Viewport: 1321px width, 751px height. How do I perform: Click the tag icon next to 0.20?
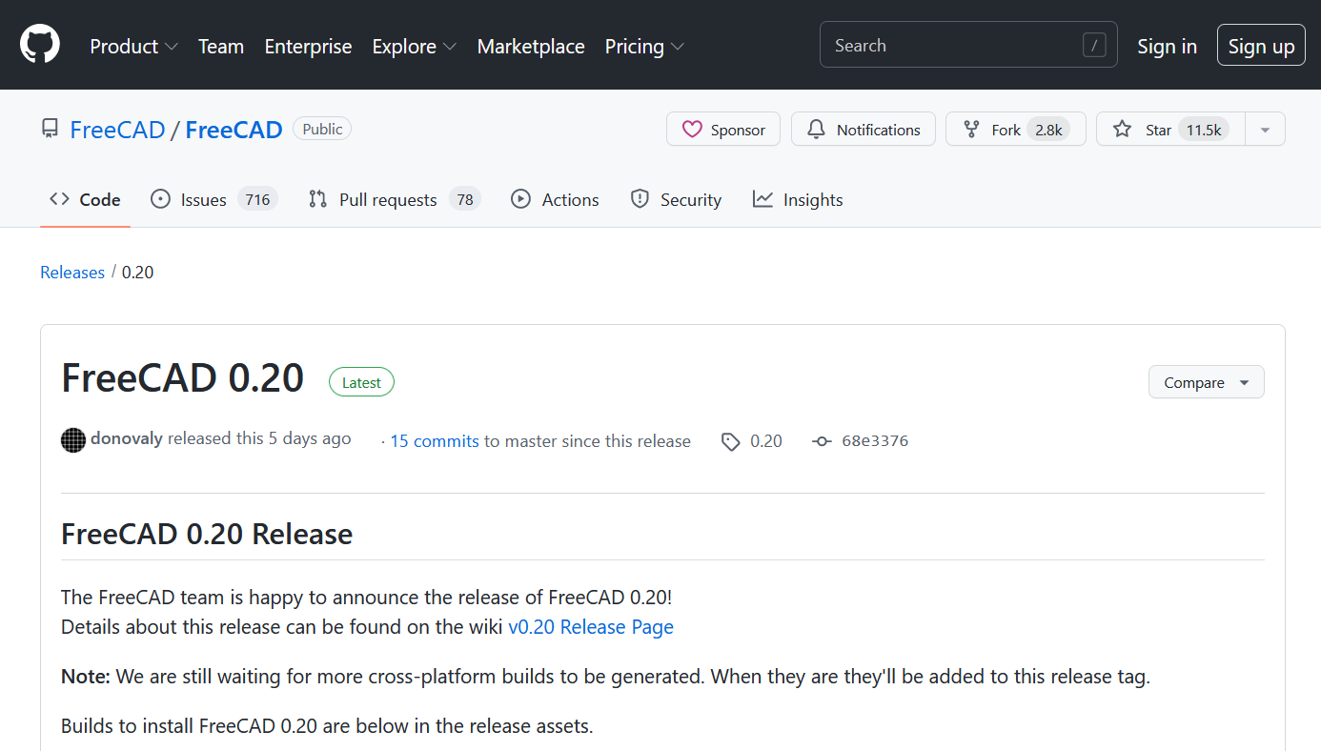tap(731, 441)
